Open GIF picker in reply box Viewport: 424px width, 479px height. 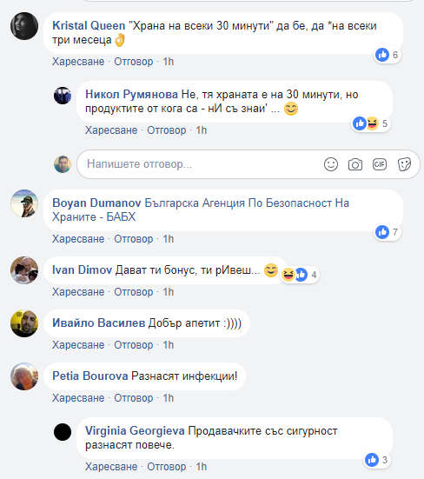tap(380, 164)
